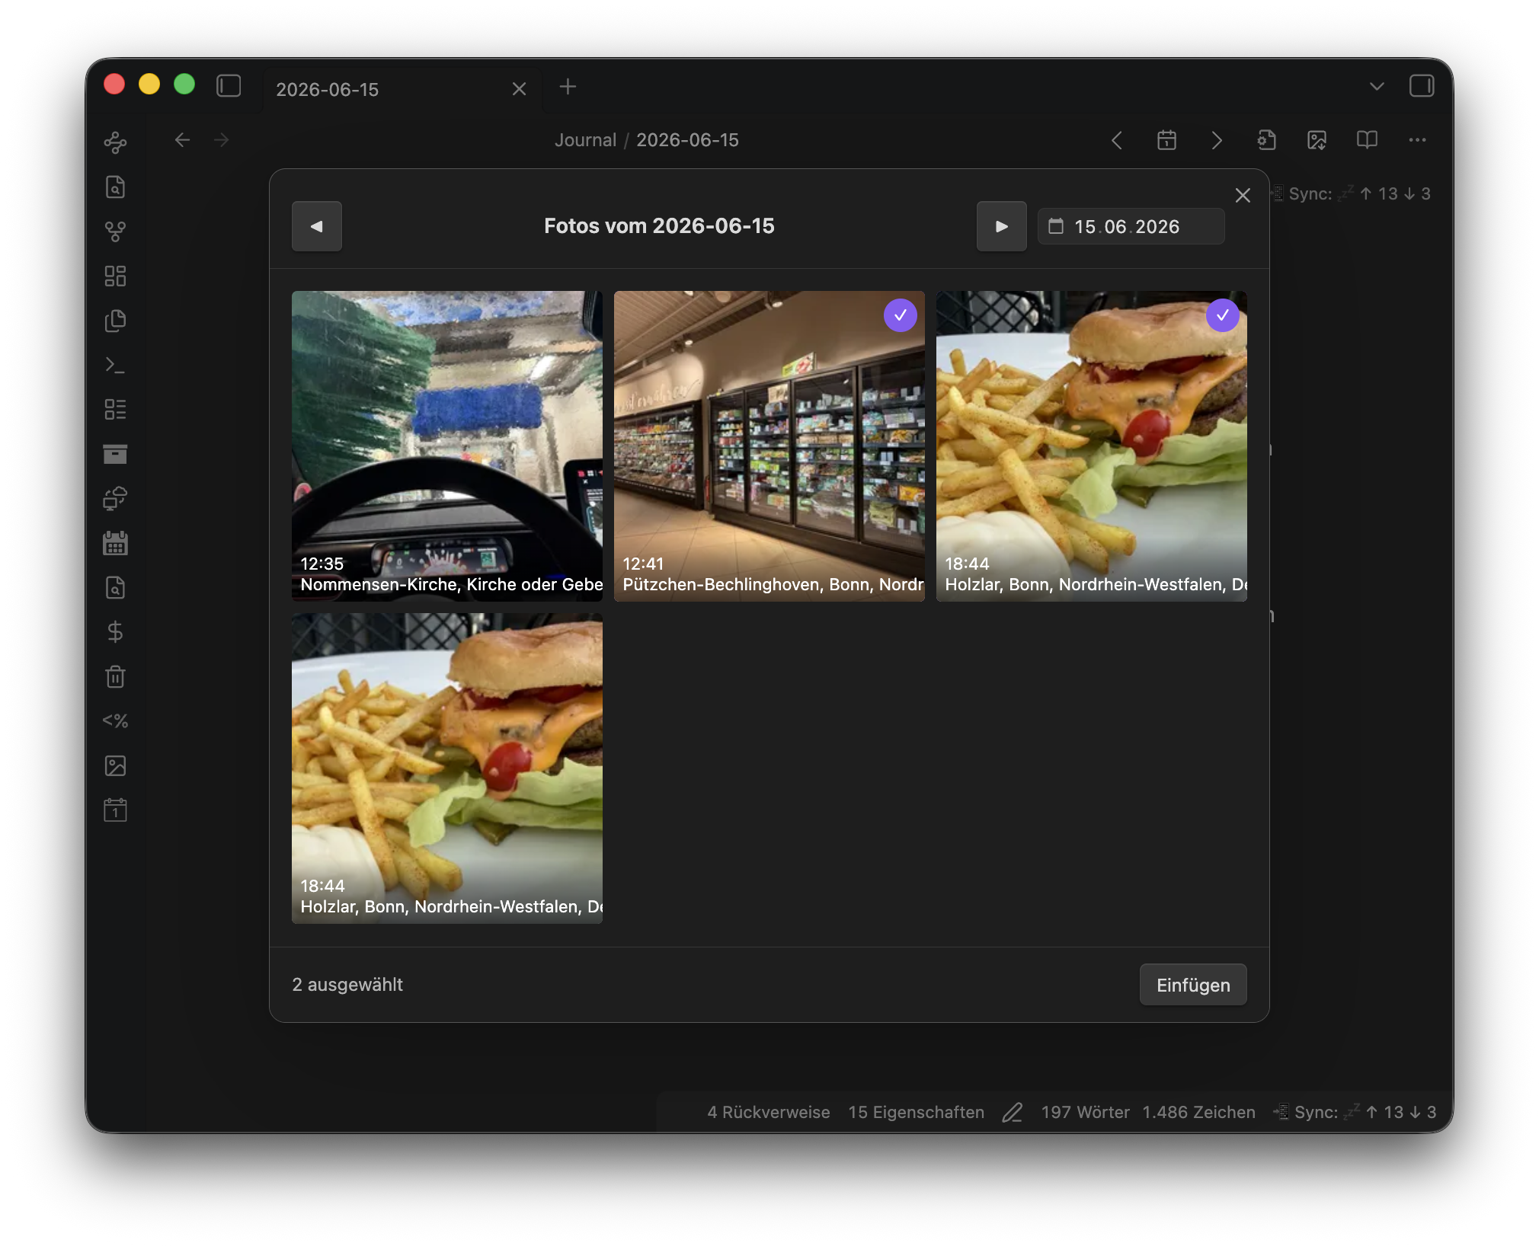The image size is (1539, 1246).
Task: Click the file sync icon in header
Action: click(x=1266, y=140)
